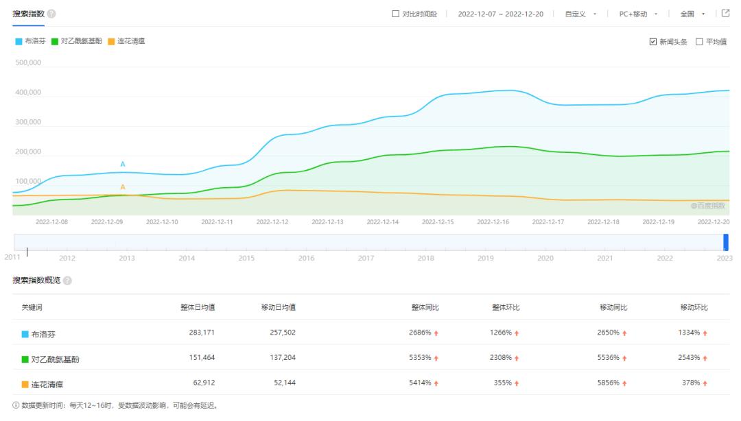Viewport: 741px width, 421px height.
Task: Click red up arrow beside 5536%
Action: [625, 358]
